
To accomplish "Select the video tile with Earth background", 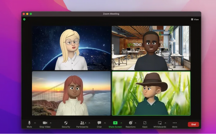I will coord(71,48).
